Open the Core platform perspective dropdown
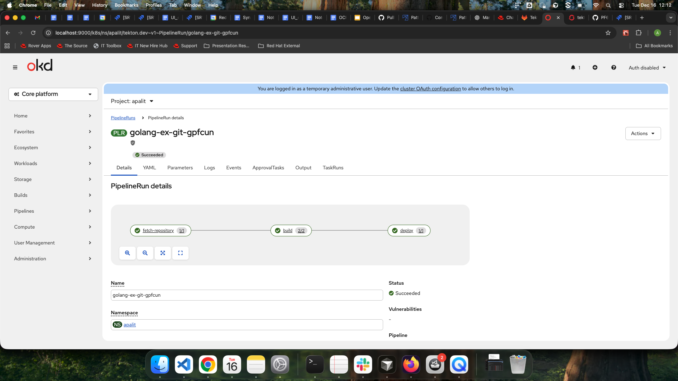678x381 pixels. [x=53, y=94]
